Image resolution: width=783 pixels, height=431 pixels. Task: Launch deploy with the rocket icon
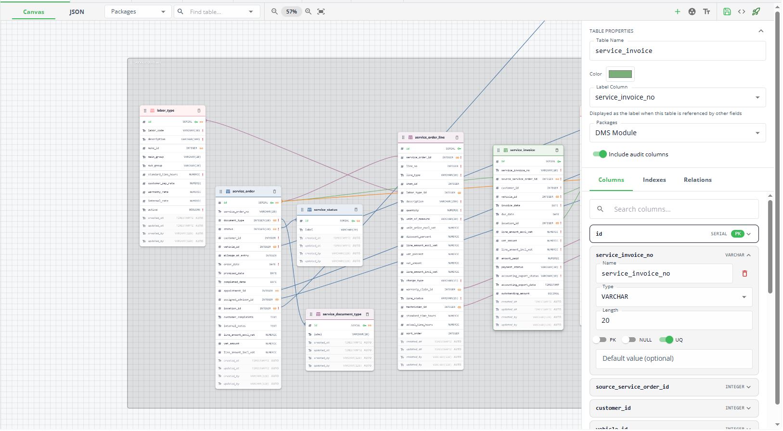pyautogui.click(x=756, y=12)
